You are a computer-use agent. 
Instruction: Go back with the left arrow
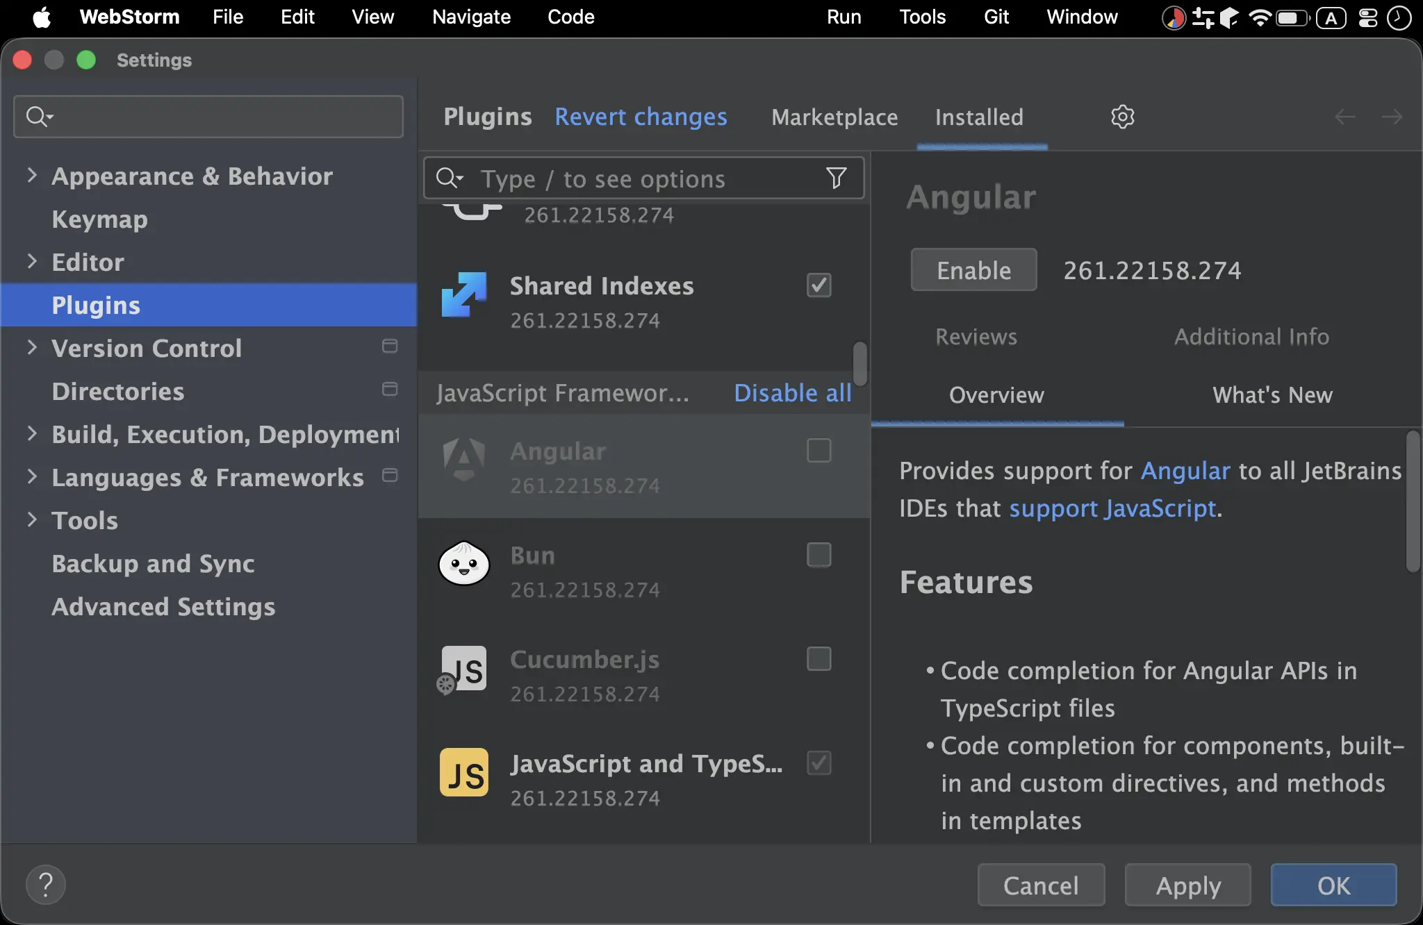1345,117
